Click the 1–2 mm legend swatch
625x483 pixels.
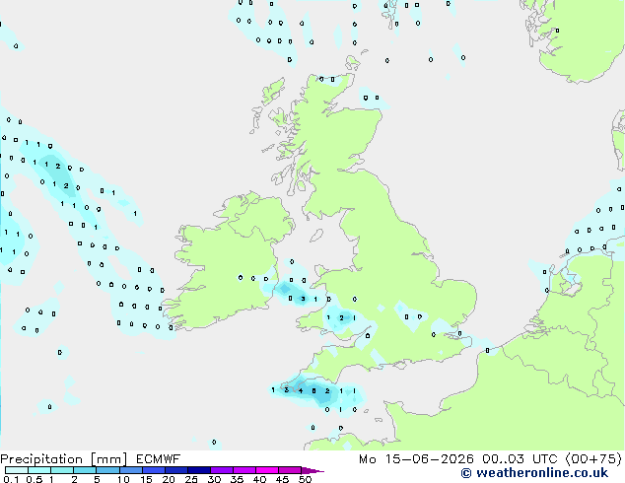pyautogui.click(x=62, y=470)
